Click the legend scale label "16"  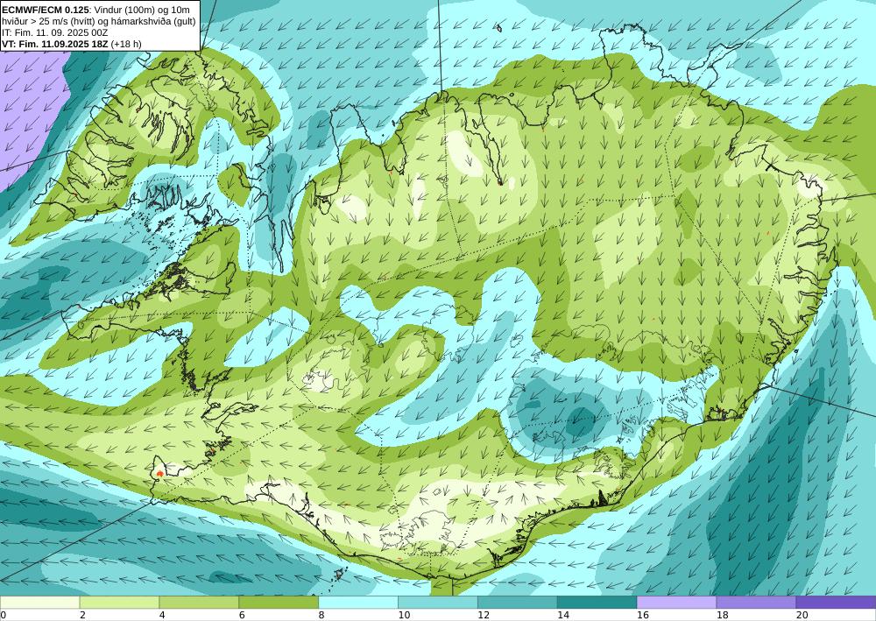642,615
